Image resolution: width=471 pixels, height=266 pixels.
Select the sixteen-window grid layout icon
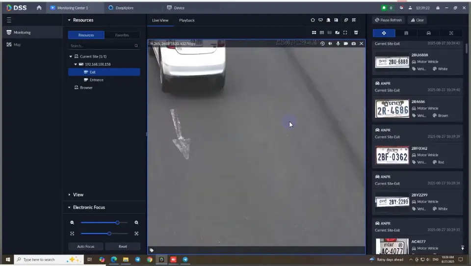[330, 32]
